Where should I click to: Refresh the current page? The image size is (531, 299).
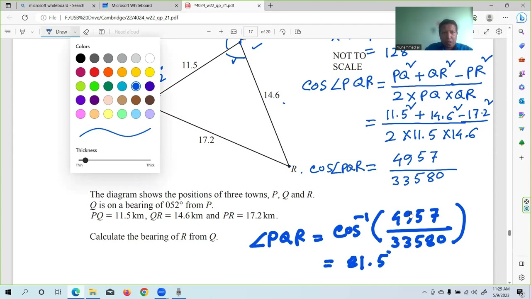coord(25,17)
